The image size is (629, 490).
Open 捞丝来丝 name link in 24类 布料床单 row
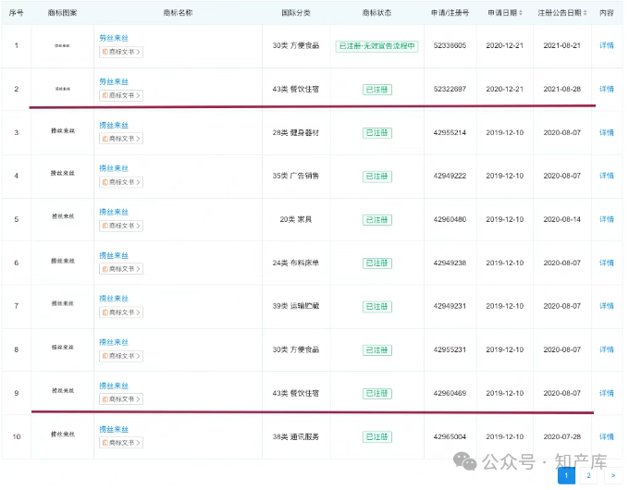click(x=114, y=255)
